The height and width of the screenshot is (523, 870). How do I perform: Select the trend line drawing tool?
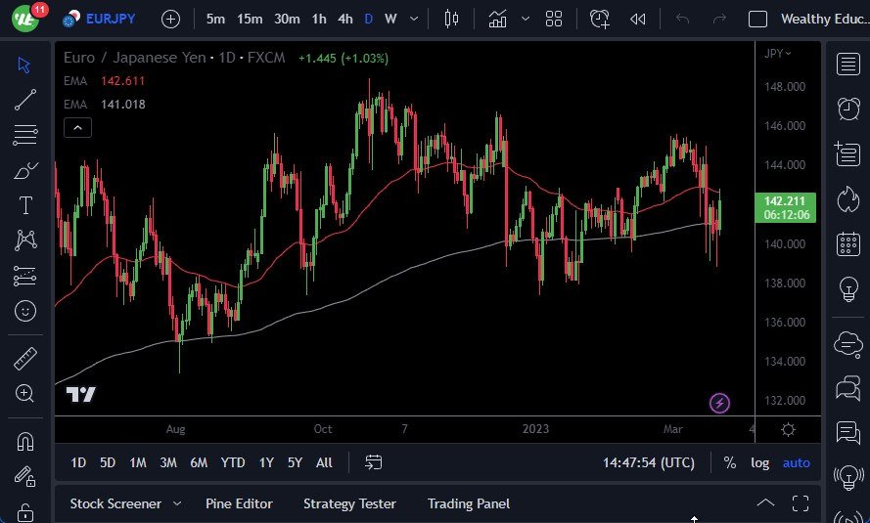(x=25, y=99)
